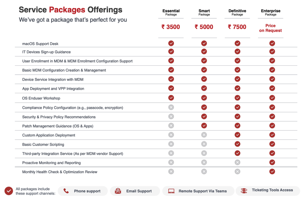Click the phone icon beside Phone support
Screen dimensions: 301x199
click(x=66, y=191)
